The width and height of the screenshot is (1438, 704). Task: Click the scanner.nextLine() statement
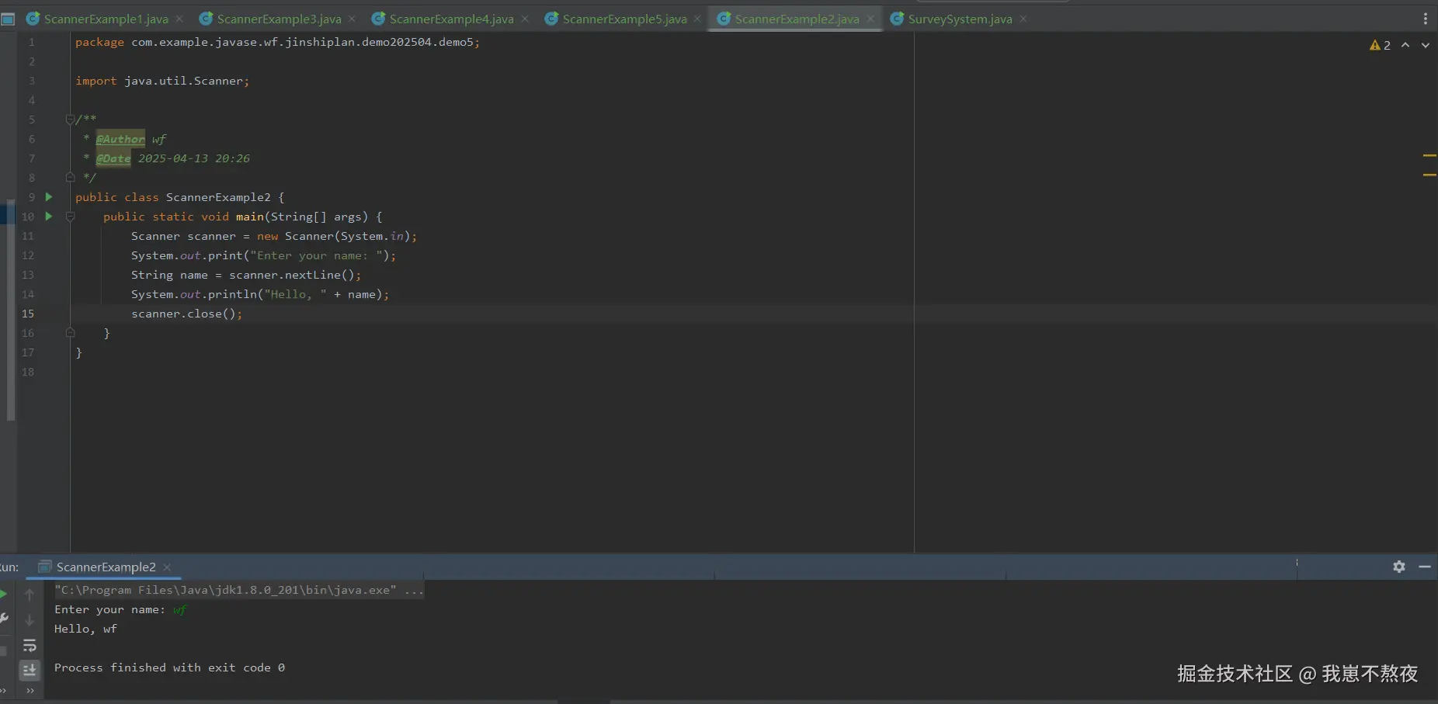[246, 275]
